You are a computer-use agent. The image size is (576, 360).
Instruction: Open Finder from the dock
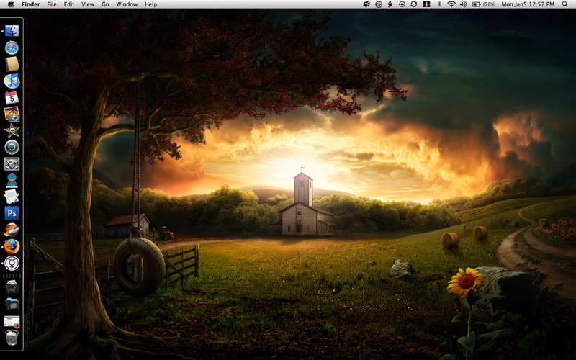coord(12,31)
